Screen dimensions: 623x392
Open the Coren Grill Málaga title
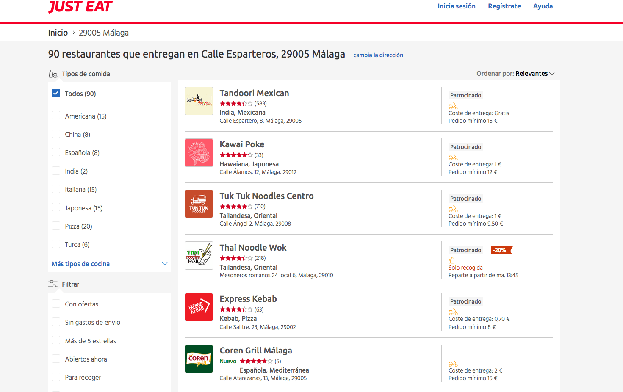pyautogui.click(x=256, y=351)
